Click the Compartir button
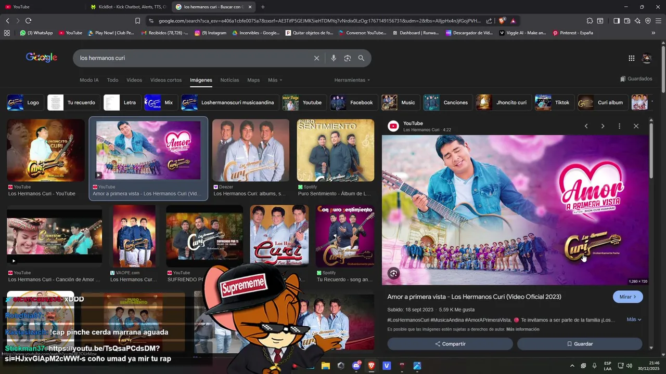Viewport: 666px width, 374px height. (450, 344)
